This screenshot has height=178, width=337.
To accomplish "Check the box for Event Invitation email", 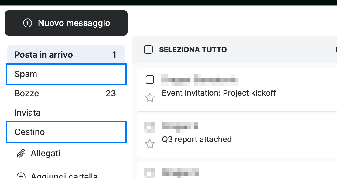I will pyautogui.click(x=150, y=80).
